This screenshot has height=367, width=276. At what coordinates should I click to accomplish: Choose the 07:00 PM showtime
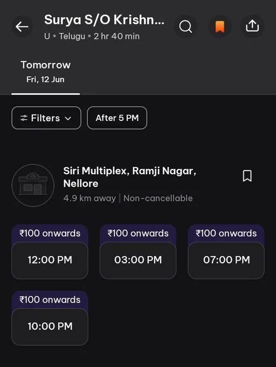(x=226, y=260)
